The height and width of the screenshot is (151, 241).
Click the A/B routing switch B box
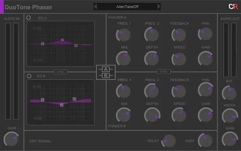point(106,75)
